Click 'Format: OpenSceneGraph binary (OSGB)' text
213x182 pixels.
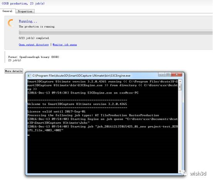point(34,57)
